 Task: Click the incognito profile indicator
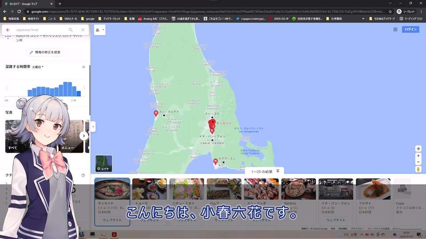tap(406, 12)
